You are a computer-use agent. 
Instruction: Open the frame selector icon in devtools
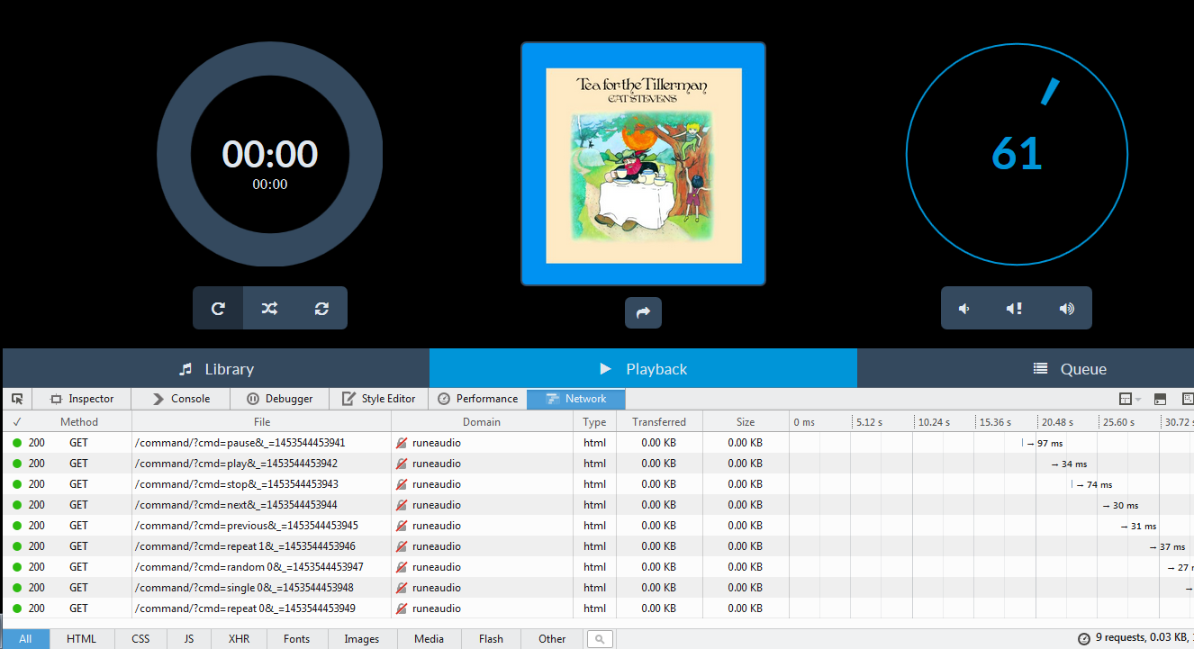click(1126, 399)
